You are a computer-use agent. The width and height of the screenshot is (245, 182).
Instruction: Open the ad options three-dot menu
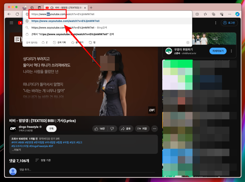(x=231, y=51)
